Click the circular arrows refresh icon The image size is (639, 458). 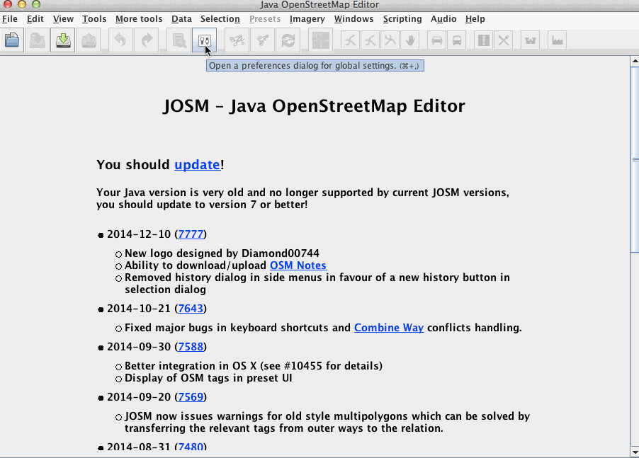pyautogui.click(x=288, y=40)
